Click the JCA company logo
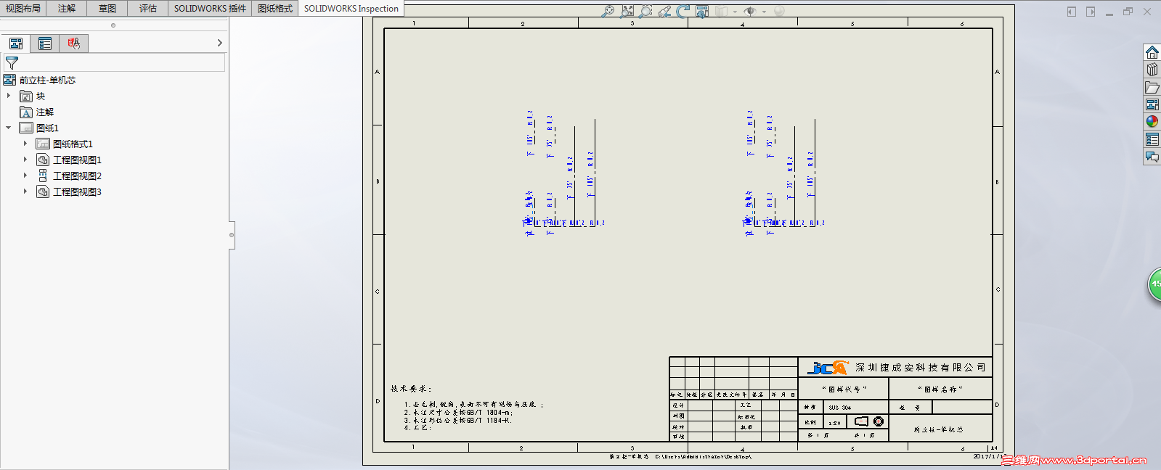The image size is (1161, 470). coord(828,368)
